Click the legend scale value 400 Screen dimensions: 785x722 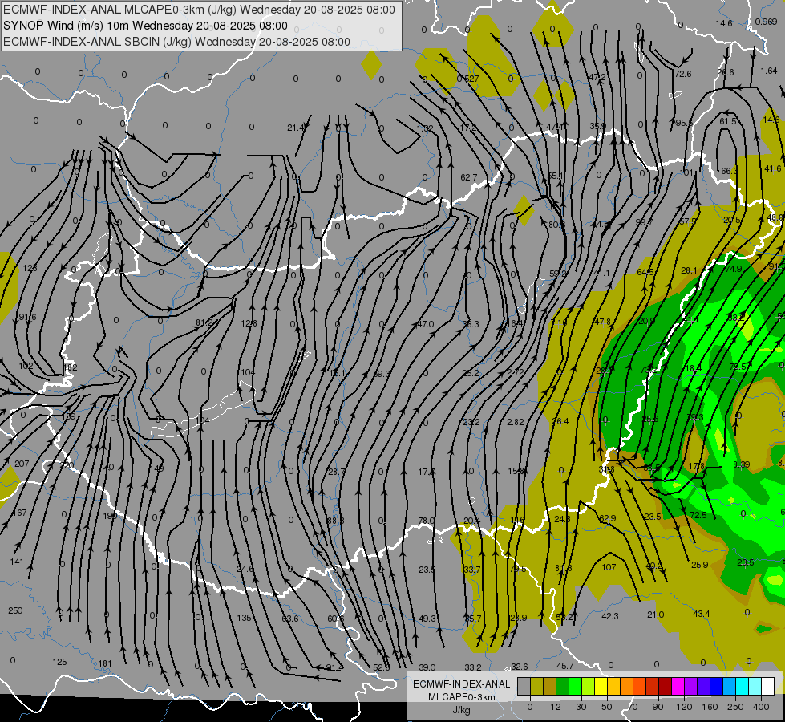tap(760, 707)
